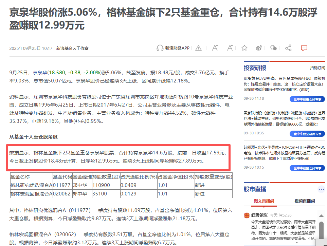Click the 占基金净值比(%) column header
The image size is (327, 246).
(x=176, y=177)
